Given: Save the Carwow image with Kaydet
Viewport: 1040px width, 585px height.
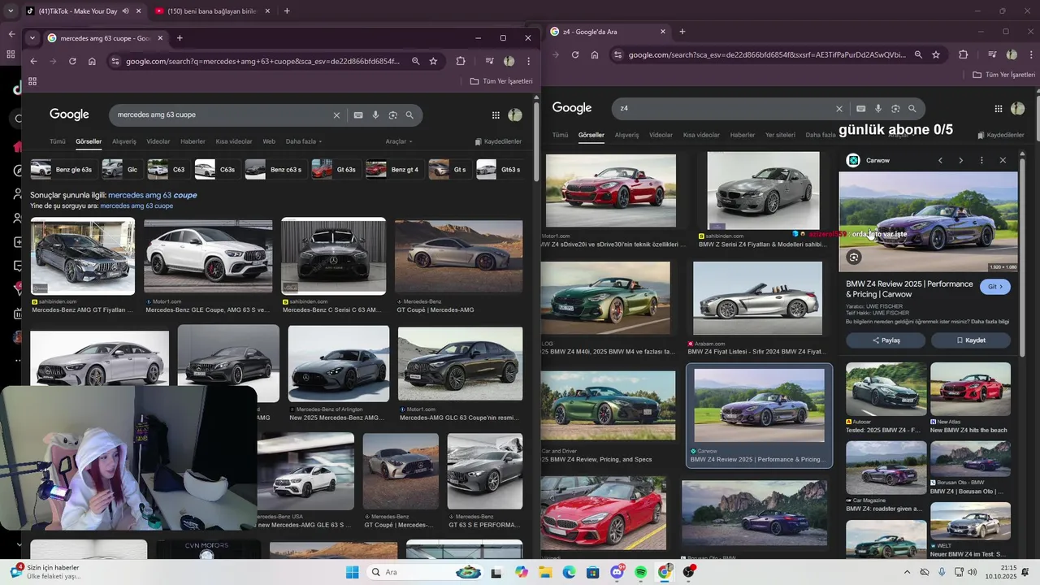Looking at the screenshot, I should pos(971,340).
